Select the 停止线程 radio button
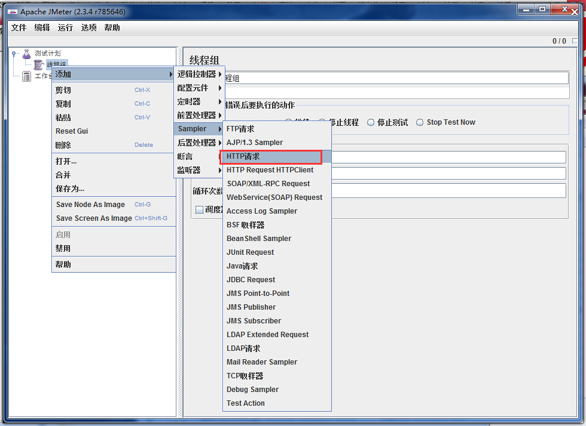 [322, 122]
